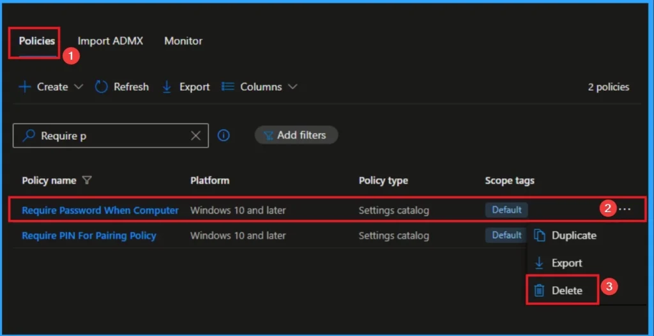Choose Export from the context menu
The height and width of the screenshot is (336, 654).
click(567, 263)
